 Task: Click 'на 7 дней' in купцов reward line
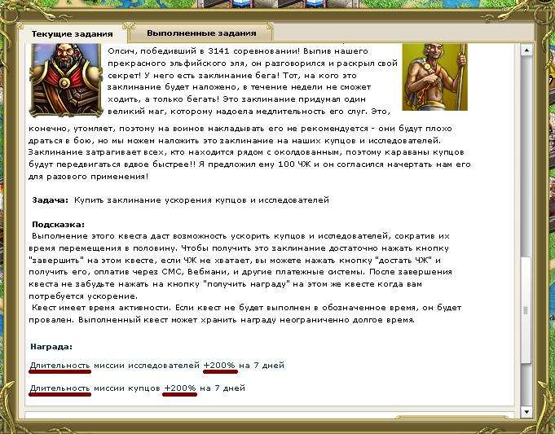(x=222, y=388)
